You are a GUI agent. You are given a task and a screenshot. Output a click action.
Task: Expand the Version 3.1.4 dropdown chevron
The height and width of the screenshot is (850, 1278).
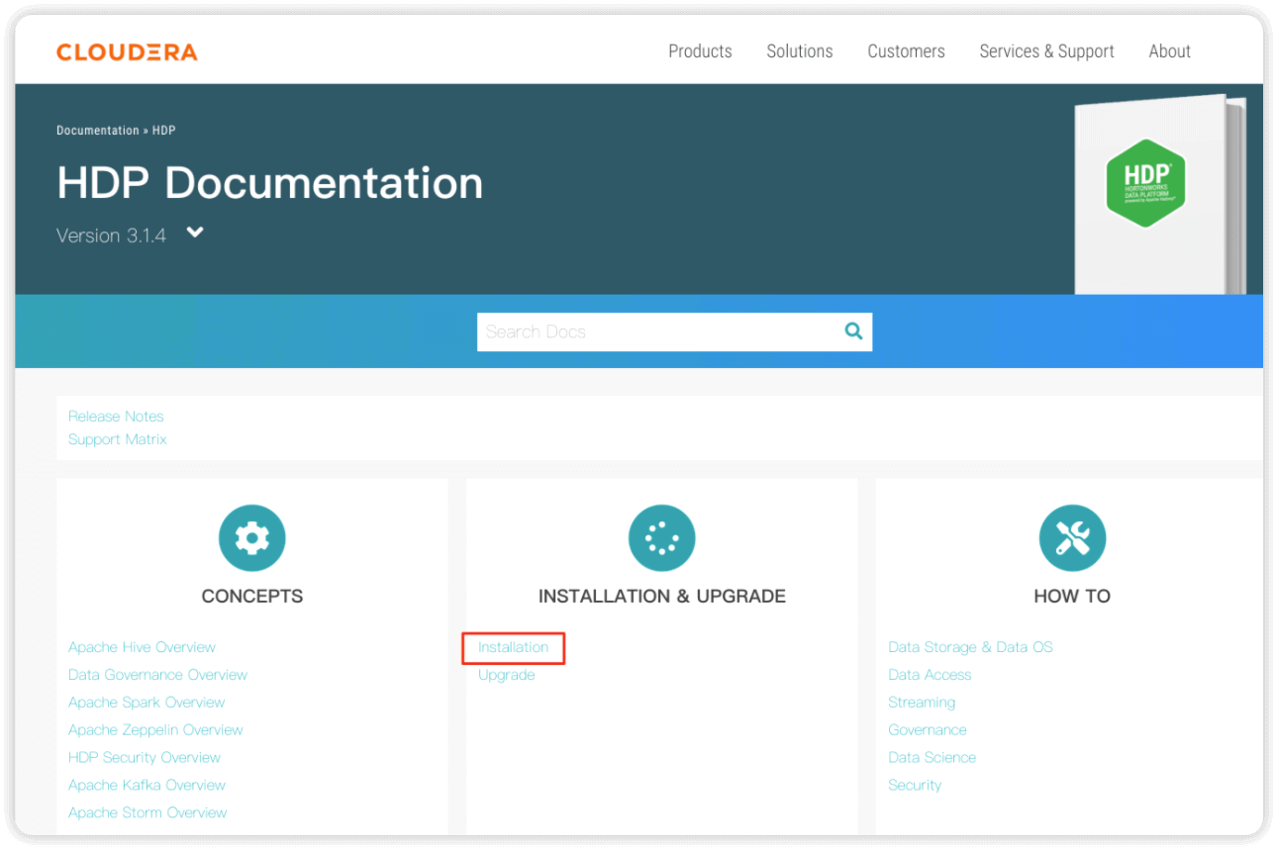195,234
